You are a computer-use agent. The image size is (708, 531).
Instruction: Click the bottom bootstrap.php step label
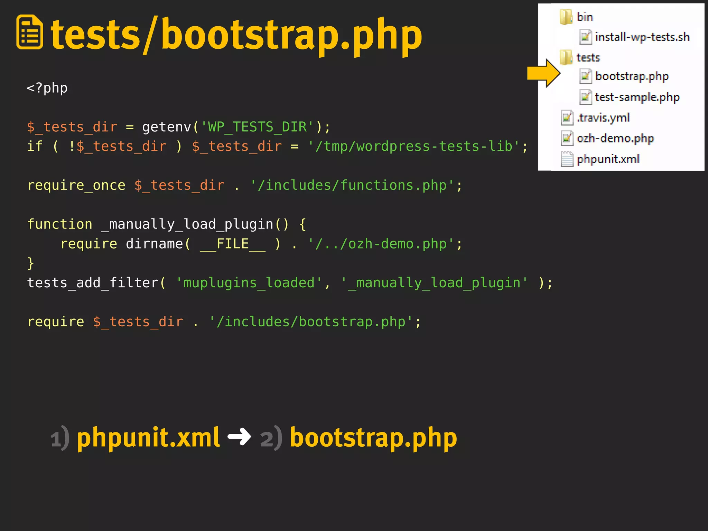(x=373, y=438)
